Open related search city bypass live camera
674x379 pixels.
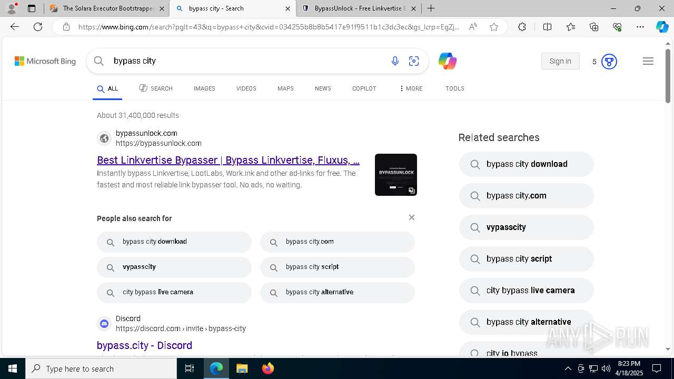pos(527,291)
